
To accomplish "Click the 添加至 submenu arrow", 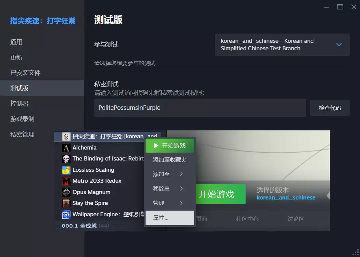I will [182, 174].
